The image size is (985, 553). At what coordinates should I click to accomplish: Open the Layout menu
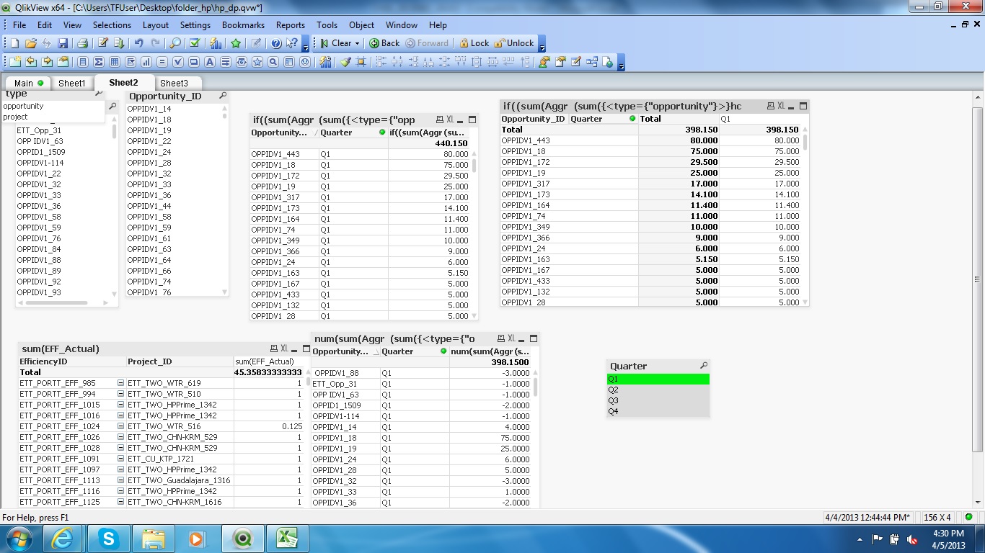point(156,24)
